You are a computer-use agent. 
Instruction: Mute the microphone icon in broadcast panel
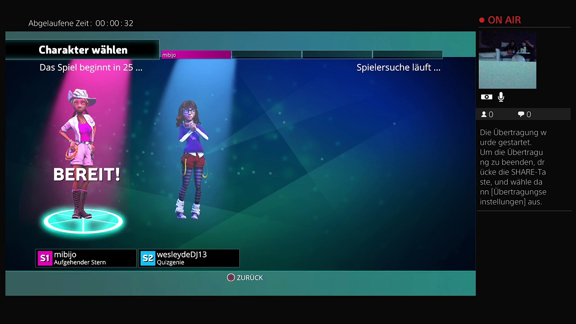(501, 97)
